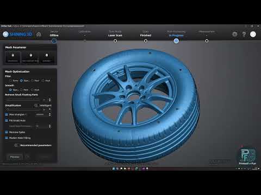This screenshot has height=195, width=261.
Task: Click the purple app icon on taskbar
Action: coord(144,168)
